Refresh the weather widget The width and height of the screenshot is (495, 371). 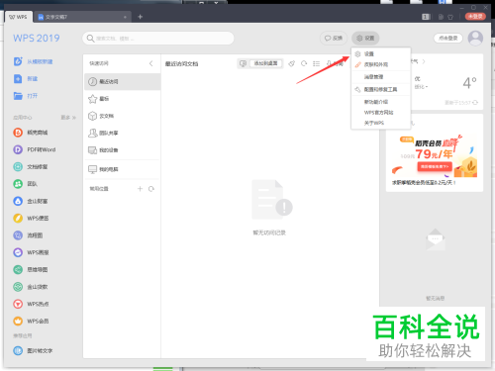coord(475,103)
